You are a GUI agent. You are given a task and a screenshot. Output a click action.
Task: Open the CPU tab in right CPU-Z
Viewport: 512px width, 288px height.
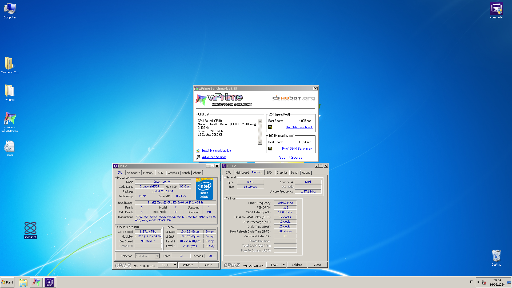pyautogui.click(x=228, y=173)
